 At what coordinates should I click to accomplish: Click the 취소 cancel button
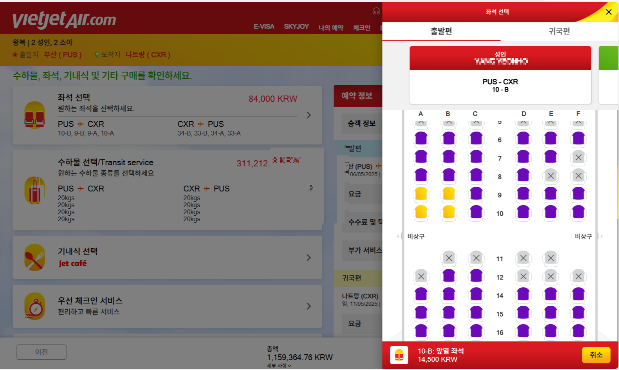[596, 355]
